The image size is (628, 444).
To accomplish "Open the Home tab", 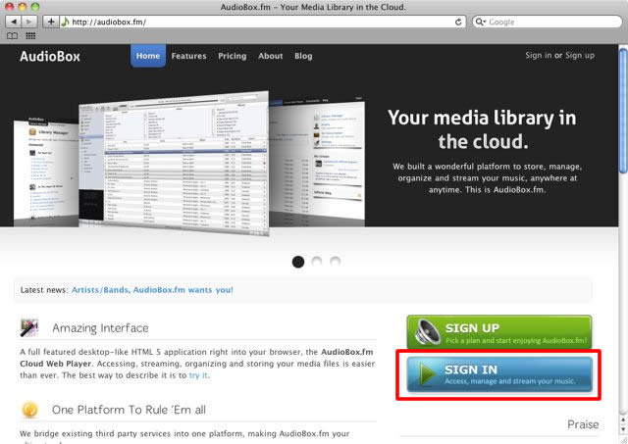I will 148,56.
